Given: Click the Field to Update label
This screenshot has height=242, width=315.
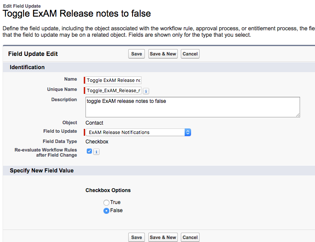Looking at the screenshot, I should [x=60, y=131].
